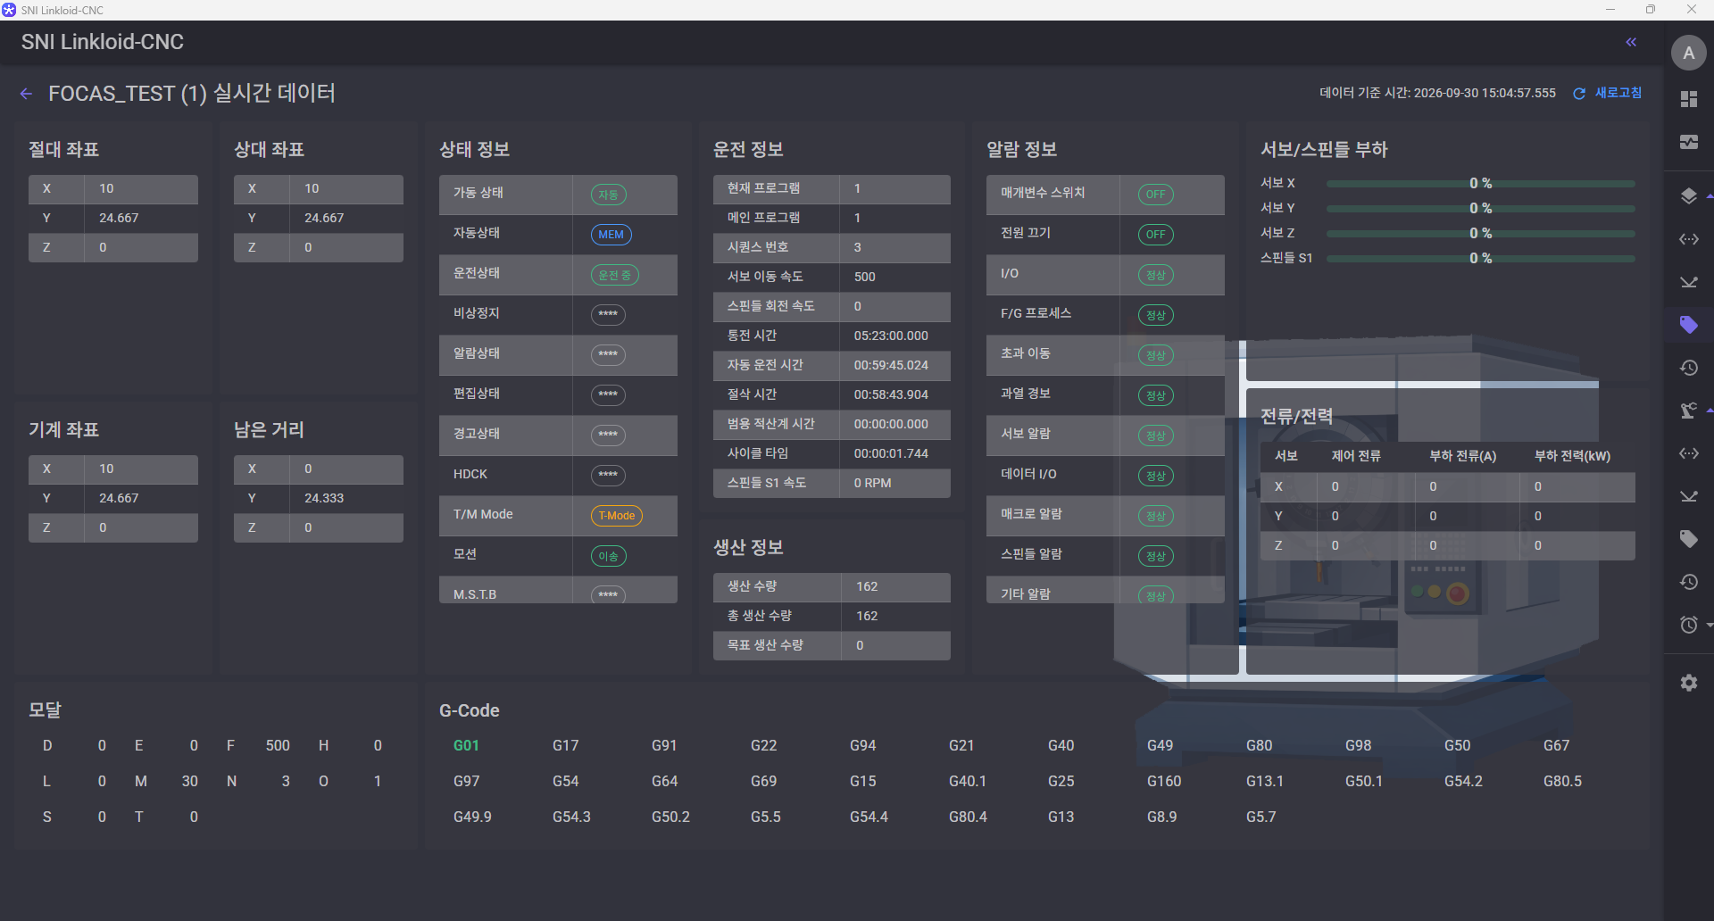Click the 서보 X load progress bar

1480,183
